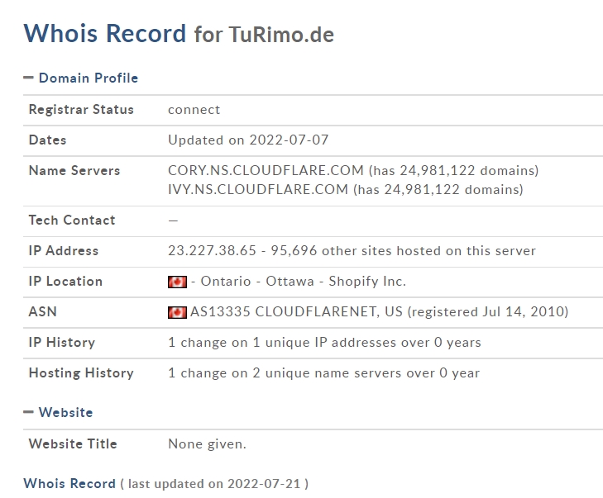Image resolution: width=603 pixels, height=498 pixels.
Task: Click the 'ASN' row label
Action: click(43, 312)
